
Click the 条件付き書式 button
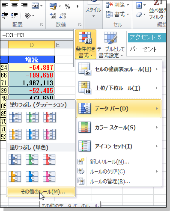(86, 45)
